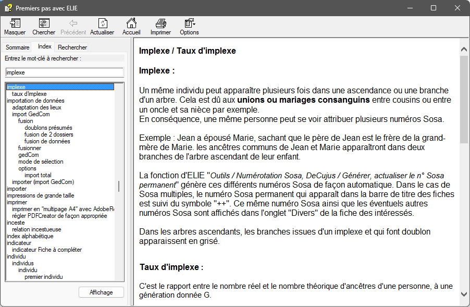This screenshot has width=470, height=307.
Task: Select importer (import GedCom) entry
Action: [43, 182]
